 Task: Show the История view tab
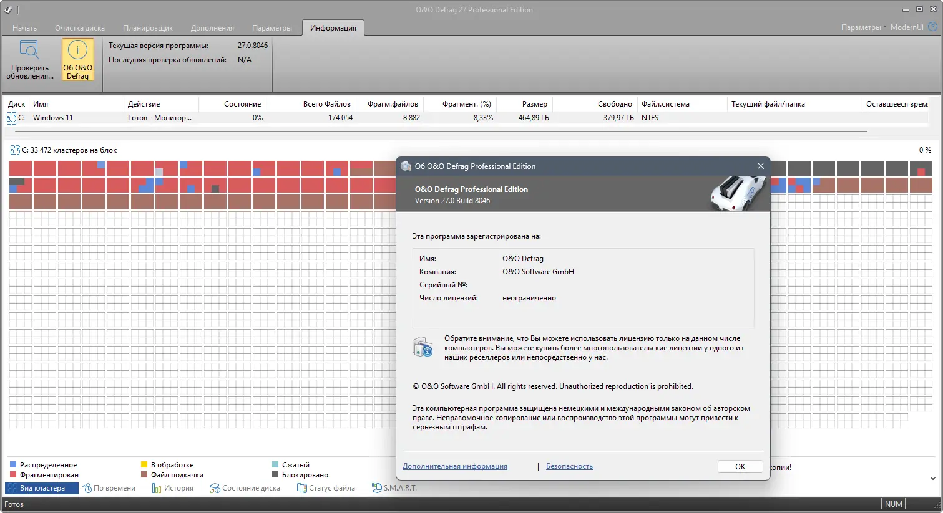click(x=173, y=488)
